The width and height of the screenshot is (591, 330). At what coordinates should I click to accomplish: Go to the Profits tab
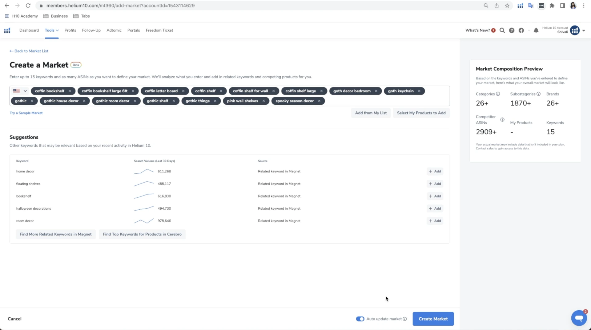point(70,30)
